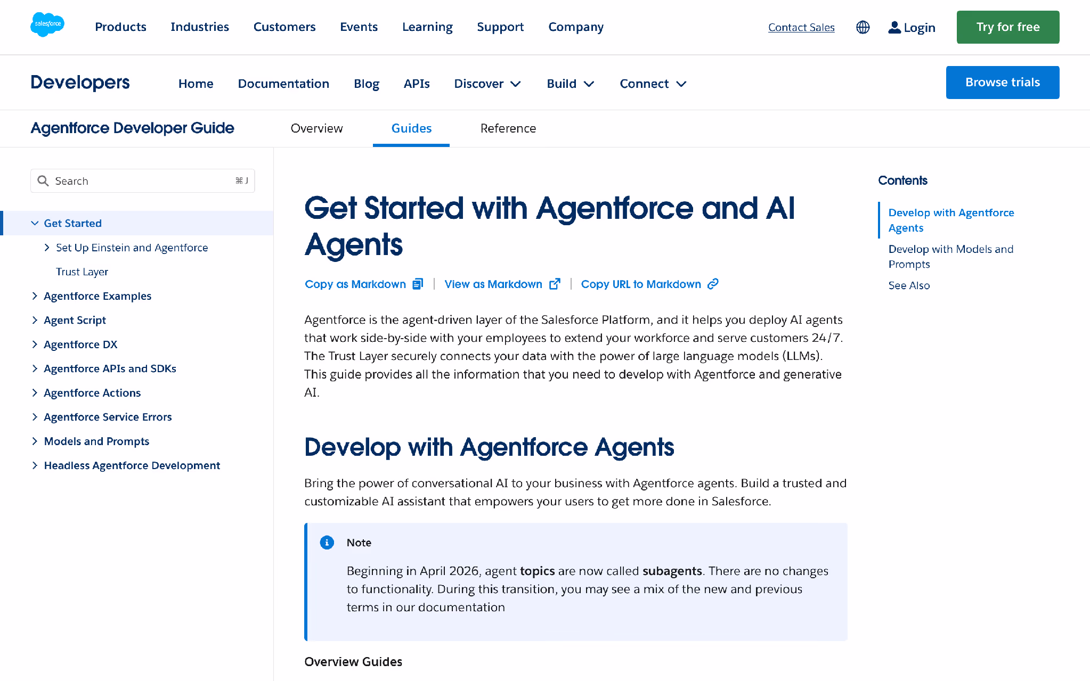Viewport: 1090px width, 681px height.
Task: Open the APIs nav link
Action: coord(417,84)
